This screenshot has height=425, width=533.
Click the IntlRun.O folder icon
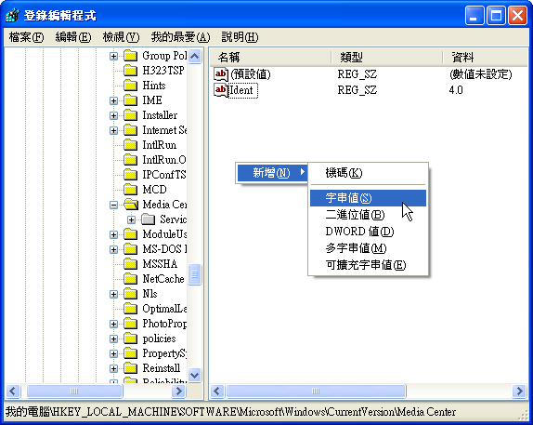point(131,160)
